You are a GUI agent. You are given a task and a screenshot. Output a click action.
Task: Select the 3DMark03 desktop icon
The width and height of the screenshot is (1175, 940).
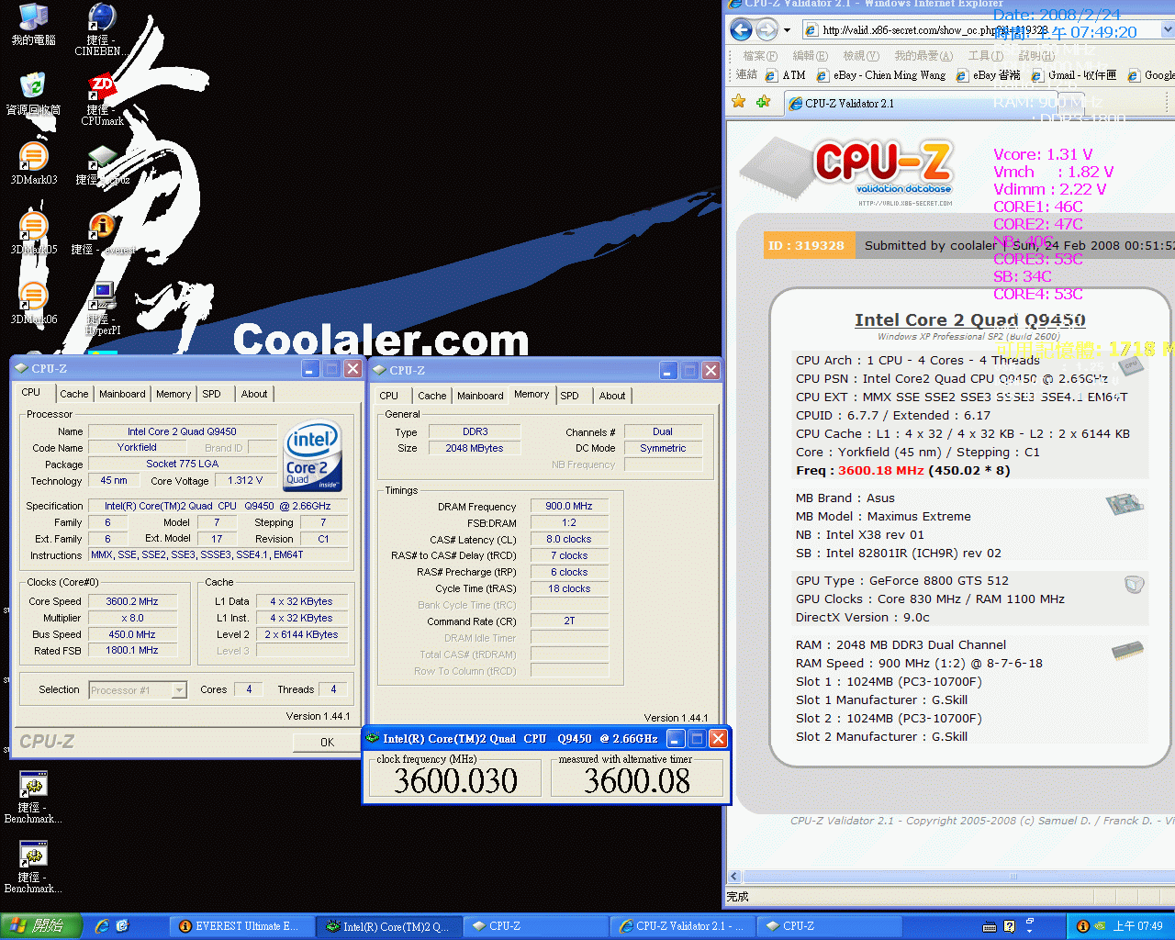point(33,164)
